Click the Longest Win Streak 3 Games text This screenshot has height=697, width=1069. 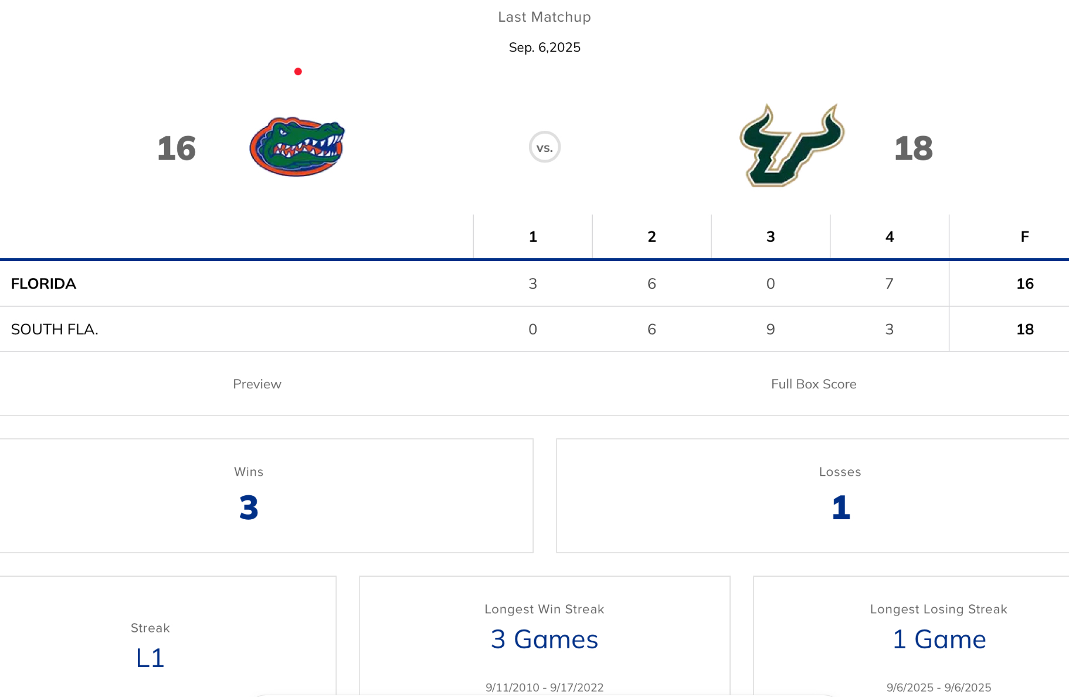pos(544,640)
